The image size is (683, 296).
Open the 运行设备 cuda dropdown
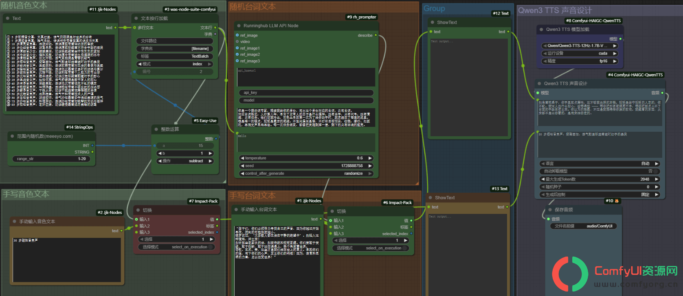[x=580, y=53]
